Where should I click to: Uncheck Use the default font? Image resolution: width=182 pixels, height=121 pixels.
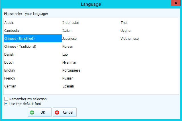click(6, 104)
